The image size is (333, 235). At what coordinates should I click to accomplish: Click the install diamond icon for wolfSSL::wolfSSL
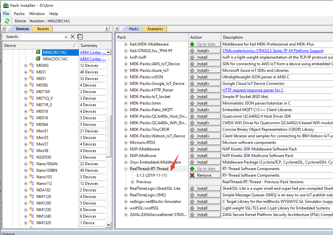pos(192,208)
